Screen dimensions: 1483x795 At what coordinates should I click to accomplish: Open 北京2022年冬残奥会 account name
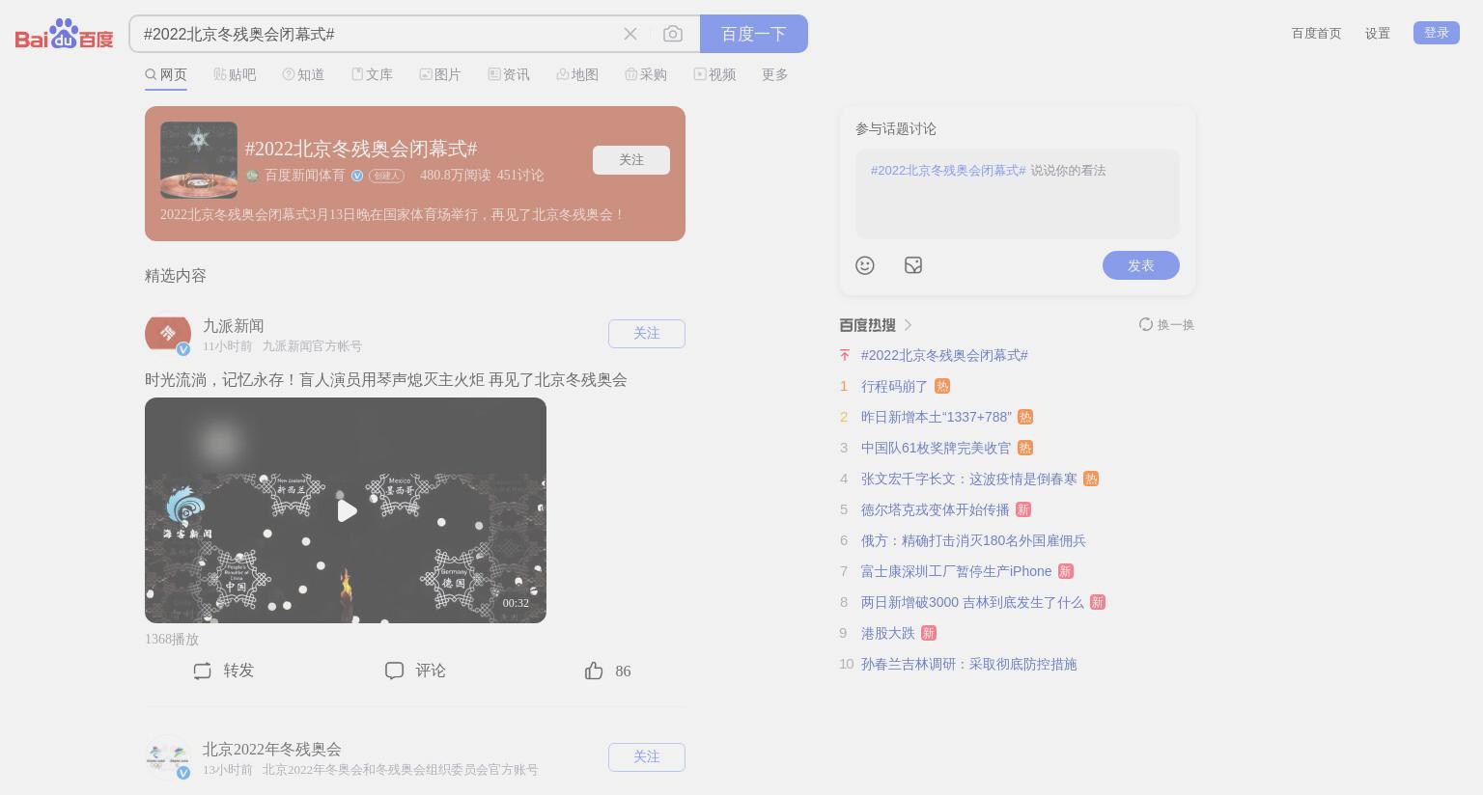(272, 750)
